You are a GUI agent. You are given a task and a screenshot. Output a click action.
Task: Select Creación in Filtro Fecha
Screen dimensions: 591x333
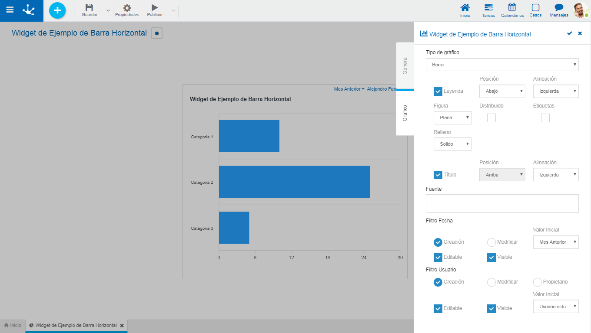click(x=438, y=242)
